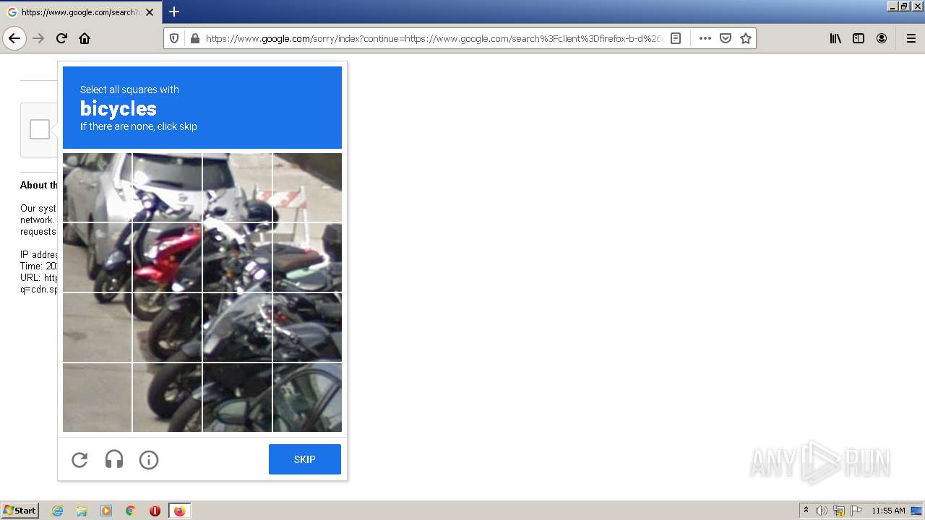
Task: Open the volume speaker tray icon
Action: click(x=822, y=511)
